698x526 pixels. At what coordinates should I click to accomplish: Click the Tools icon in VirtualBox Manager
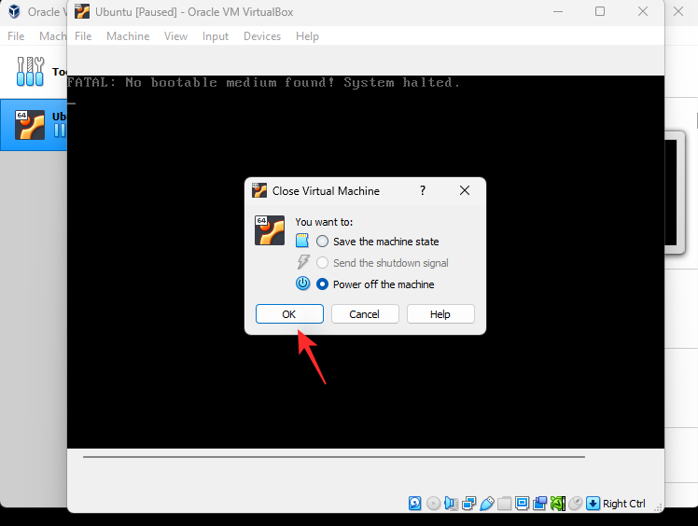[x=30, y=71]
